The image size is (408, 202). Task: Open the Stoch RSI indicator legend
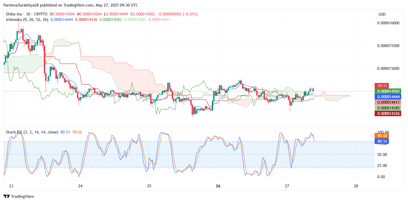pyautogui.click(x=32, y=132)
